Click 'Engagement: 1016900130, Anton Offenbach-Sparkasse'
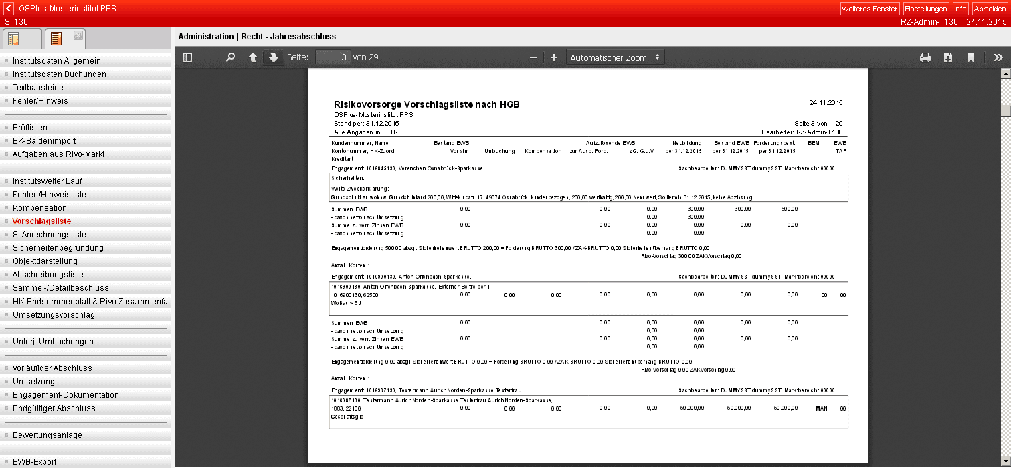Image resolution: width=1011 pixels, height=468 pixels. coord(401,277)
